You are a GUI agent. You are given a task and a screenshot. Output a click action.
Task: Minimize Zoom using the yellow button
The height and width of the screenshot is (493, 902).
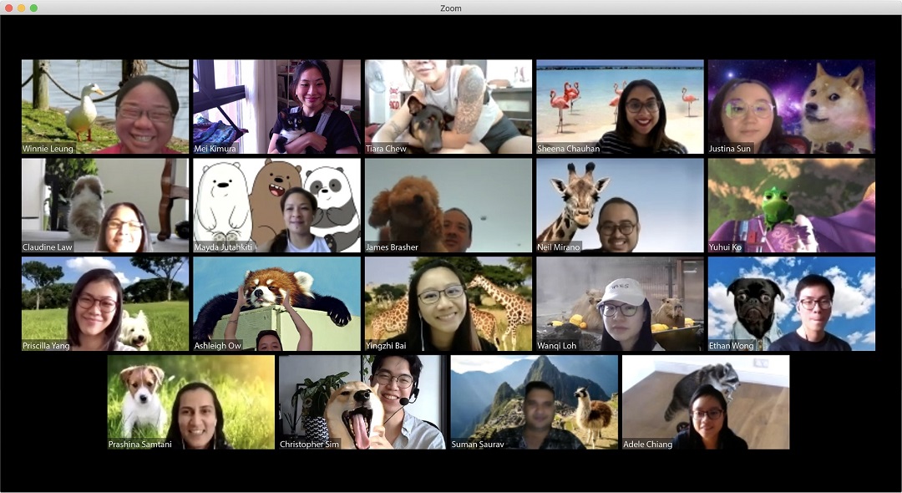click(21, 8)
